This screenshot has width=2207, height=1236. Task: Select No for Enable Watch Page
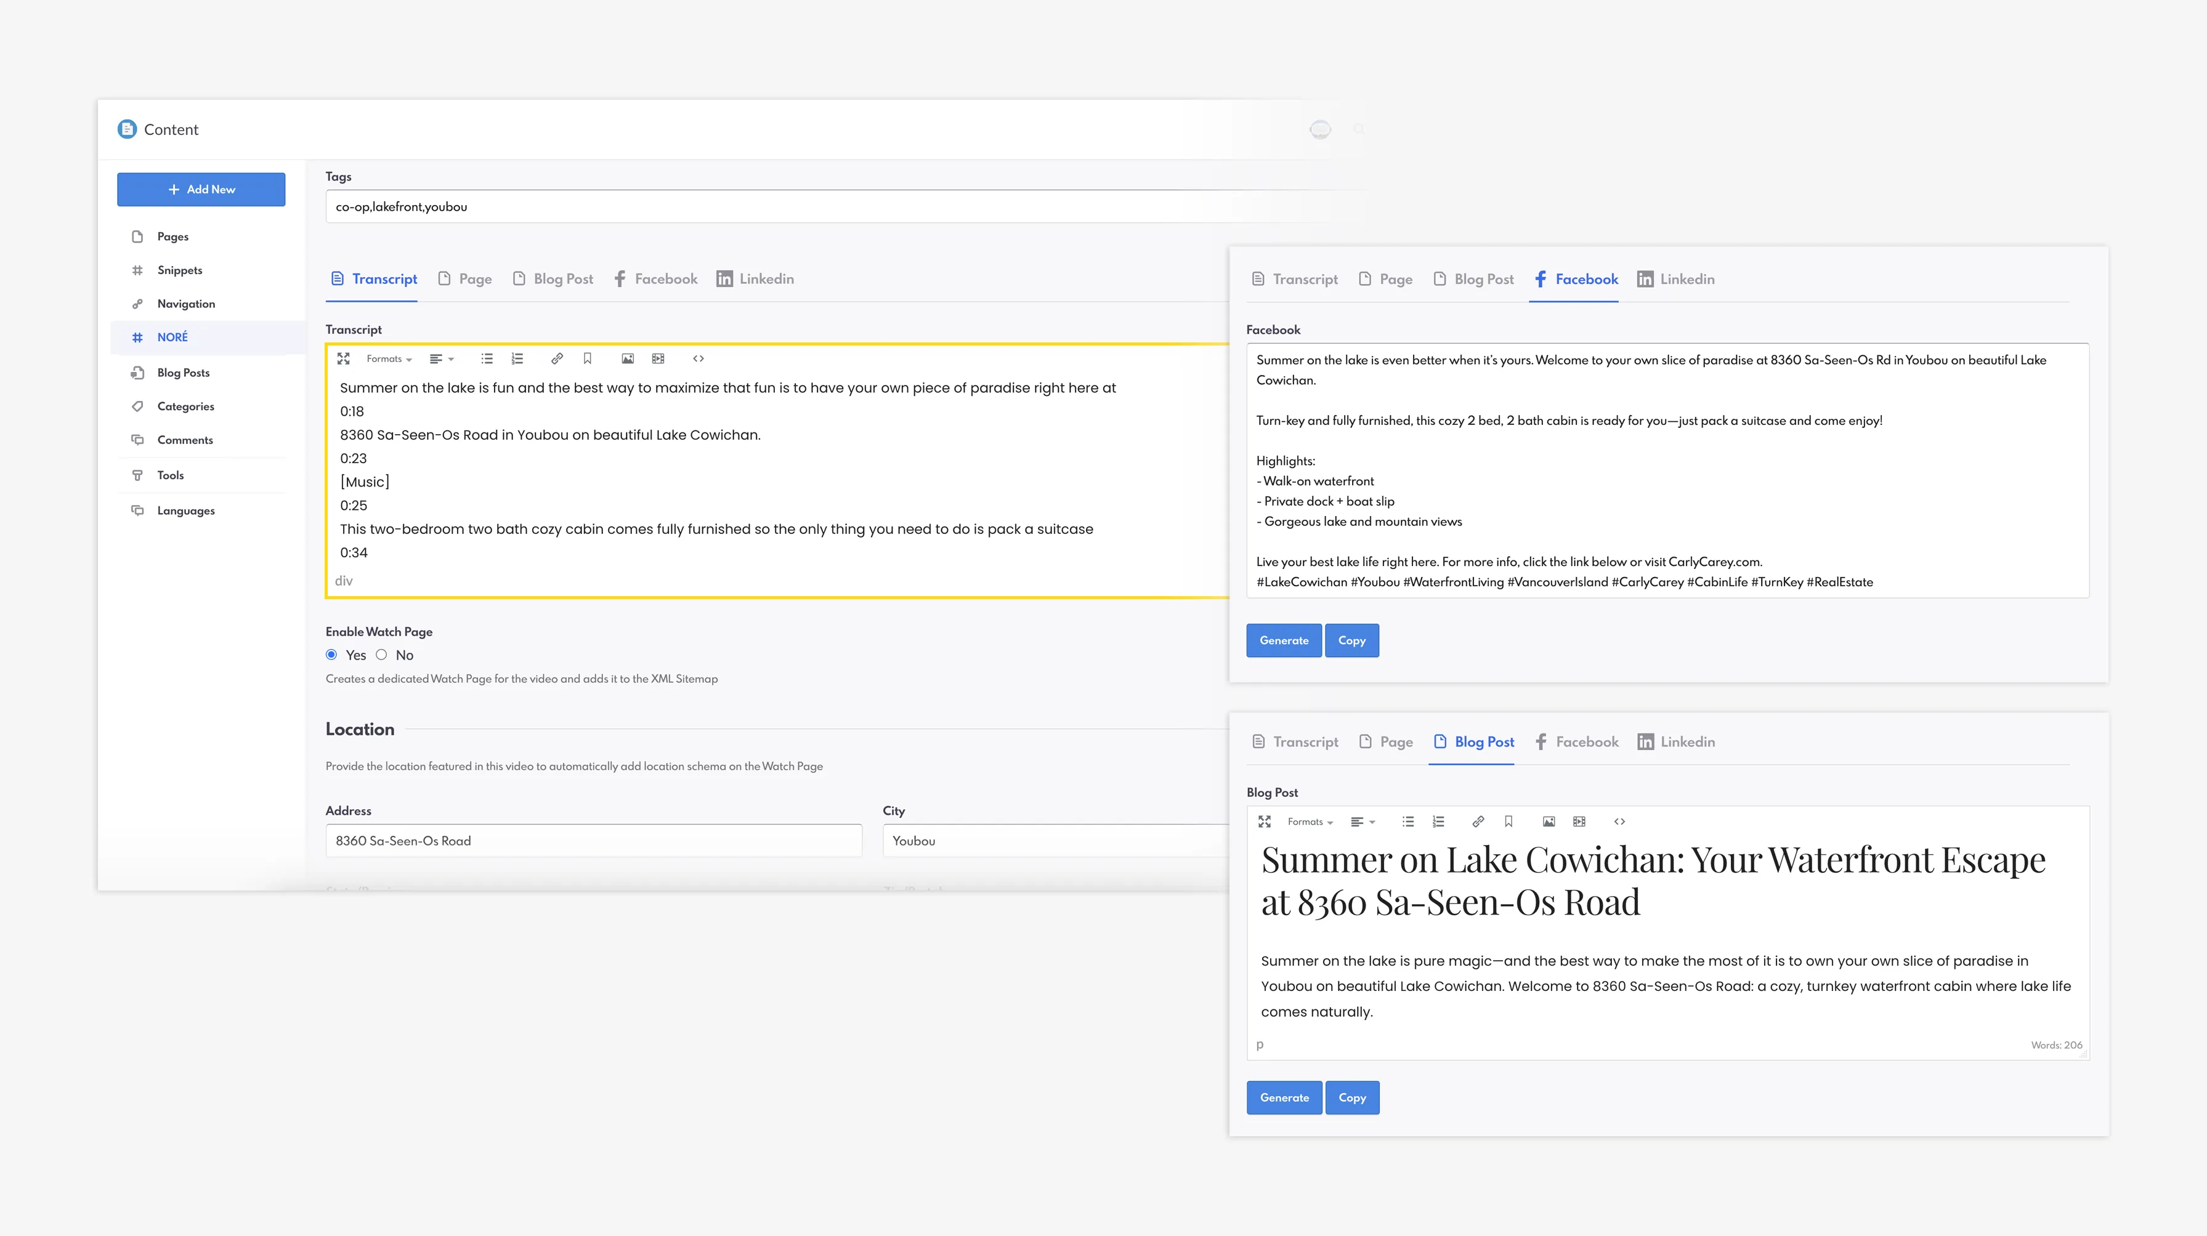click(381, 655)
